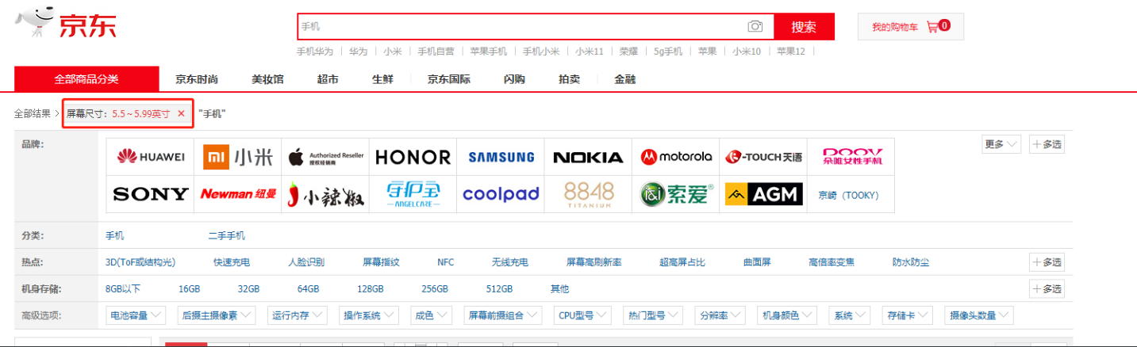This screenshot has width=1137, height=347.
Task: Select the Newman 纽曼 brand logo
Action: [238, 194]
